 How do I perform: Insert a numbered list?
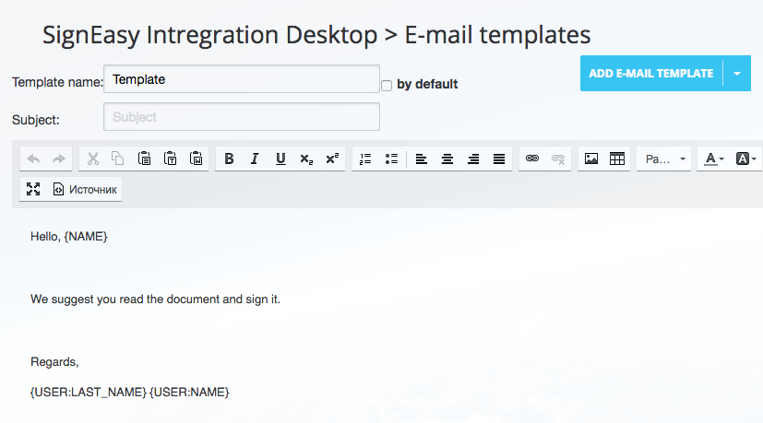pos(365,159)
